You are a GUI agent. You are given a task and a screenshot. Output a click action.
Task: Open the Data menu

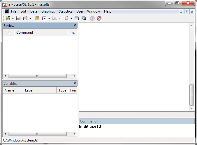(34, 11)
